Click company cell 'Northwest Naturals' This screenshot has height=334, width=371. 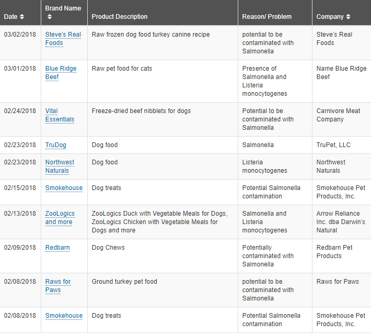click(331, 166)
